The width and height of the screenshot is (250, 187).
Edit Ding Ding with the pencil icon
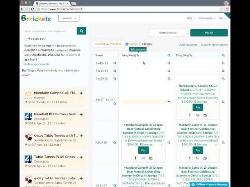tap(191, 55)
